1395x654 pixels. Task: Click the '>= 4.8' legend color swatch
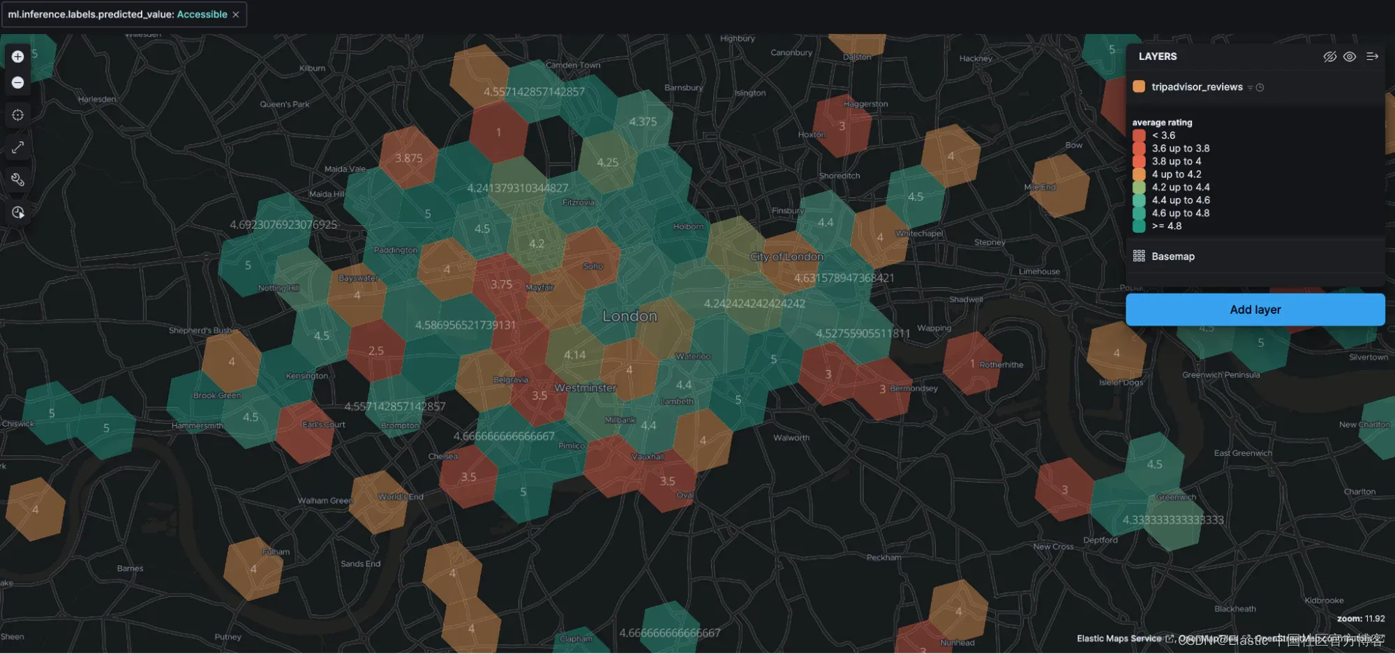point(1139,226)
